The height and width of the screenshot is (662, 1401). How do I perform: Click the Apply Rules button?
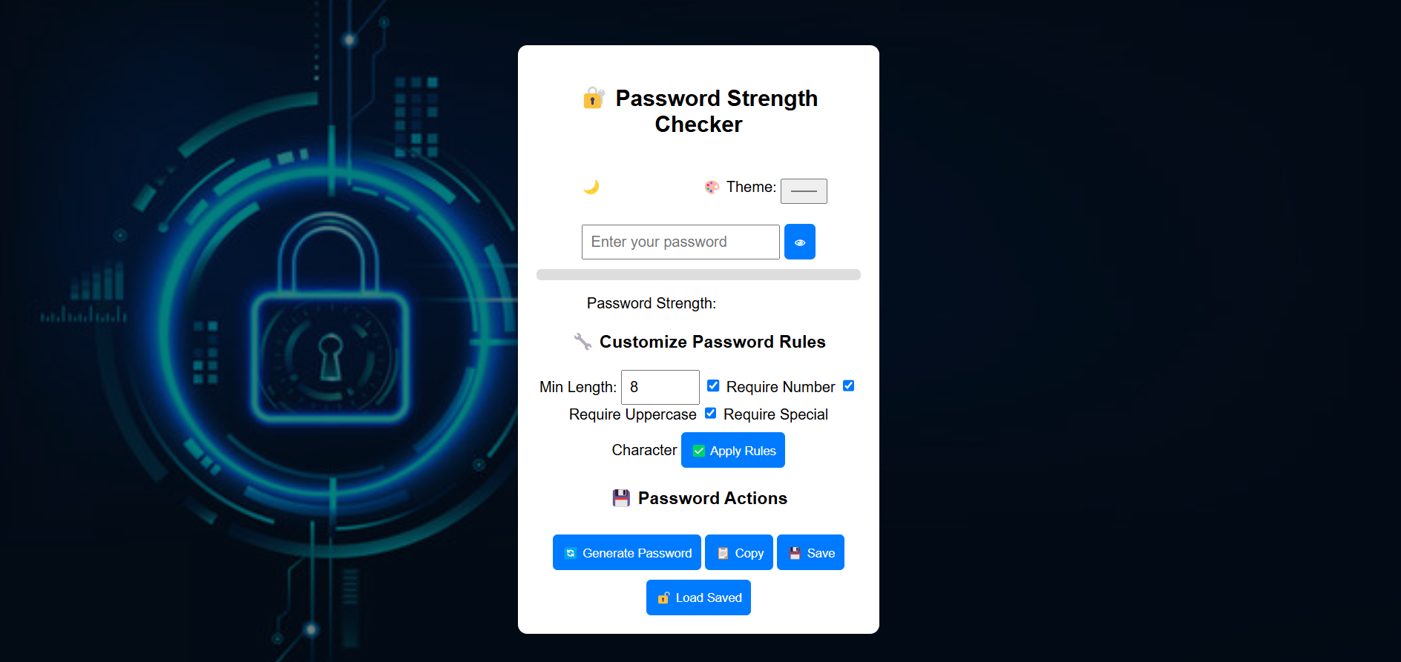[733, 450]
